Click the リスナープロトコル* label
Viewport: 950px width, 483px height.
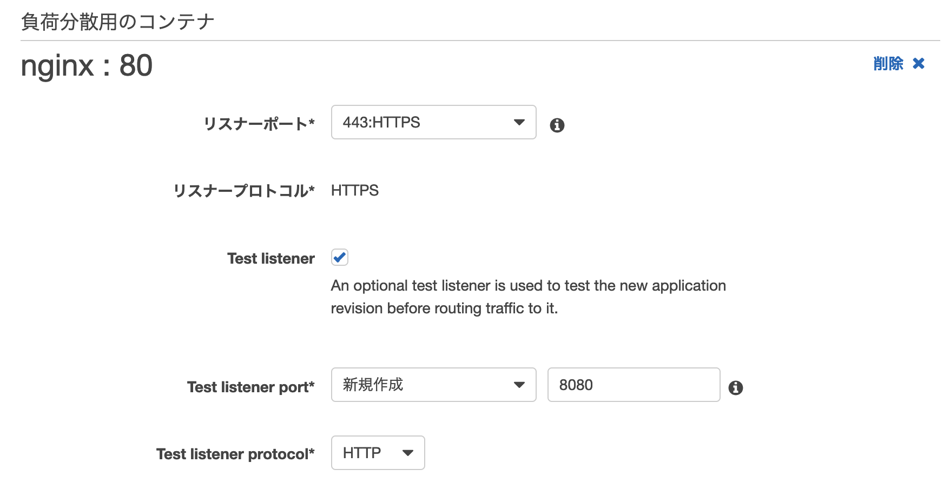[x=243, y=191]
